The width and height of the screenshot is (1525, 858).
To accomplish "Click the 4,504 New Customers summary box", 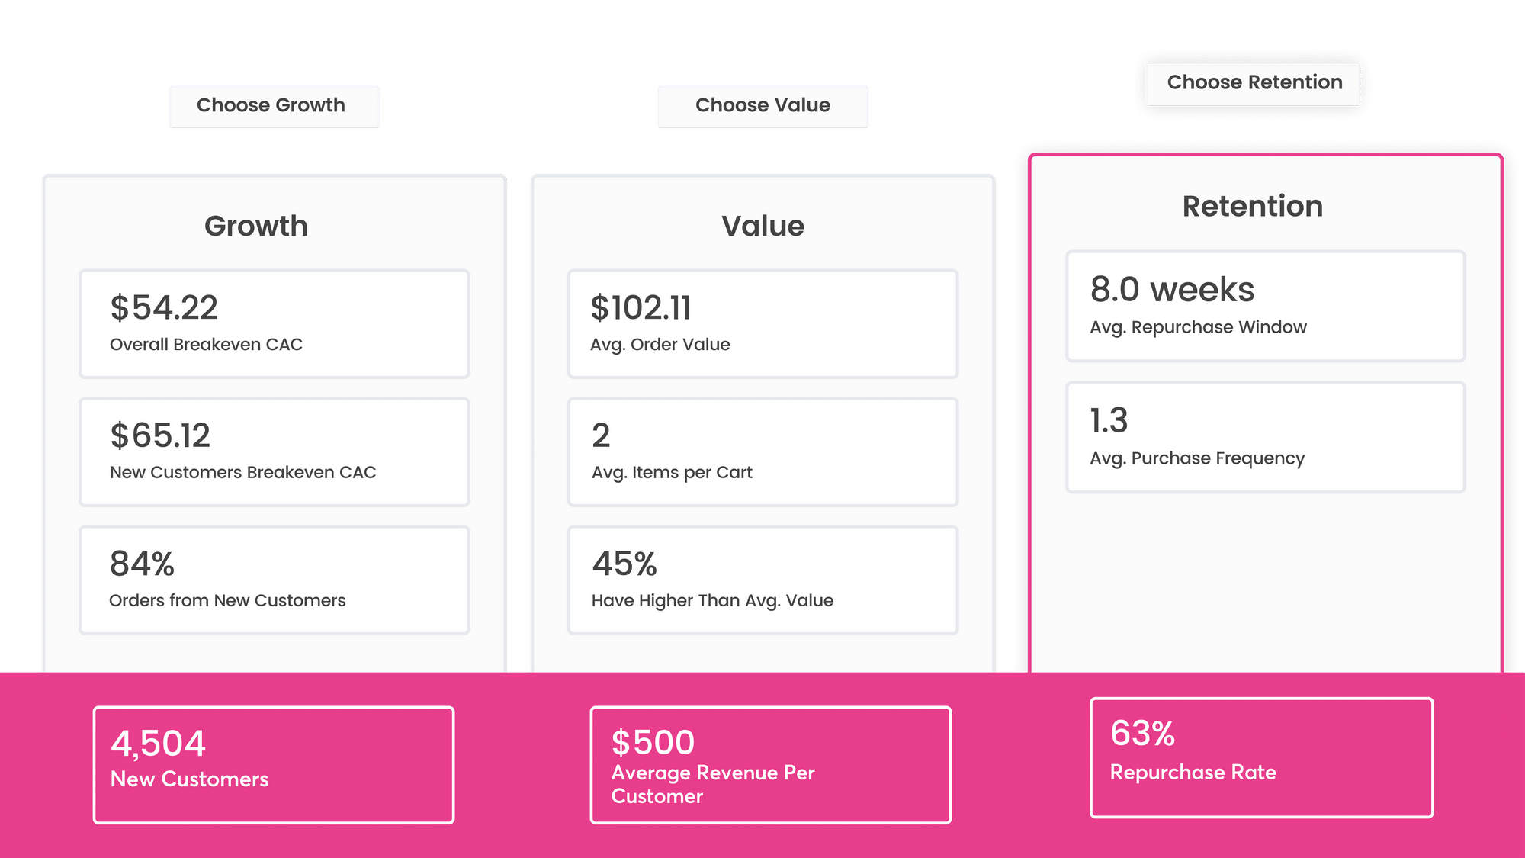I will (x=274, y=764).
